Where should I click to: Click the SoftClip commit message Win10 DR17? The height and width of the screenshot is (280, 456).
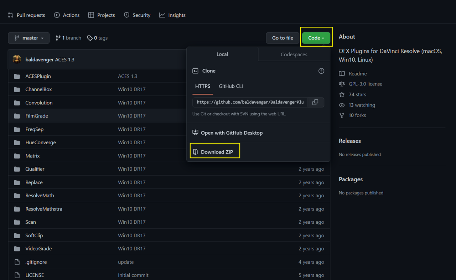point(132,235)
